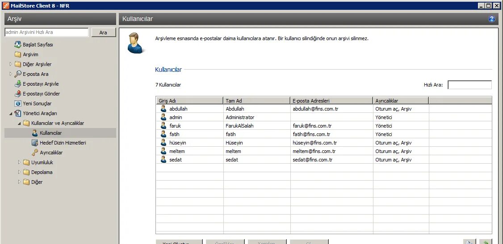
Task: Expand the Depolama tree node
Action: tap(19, 172)
